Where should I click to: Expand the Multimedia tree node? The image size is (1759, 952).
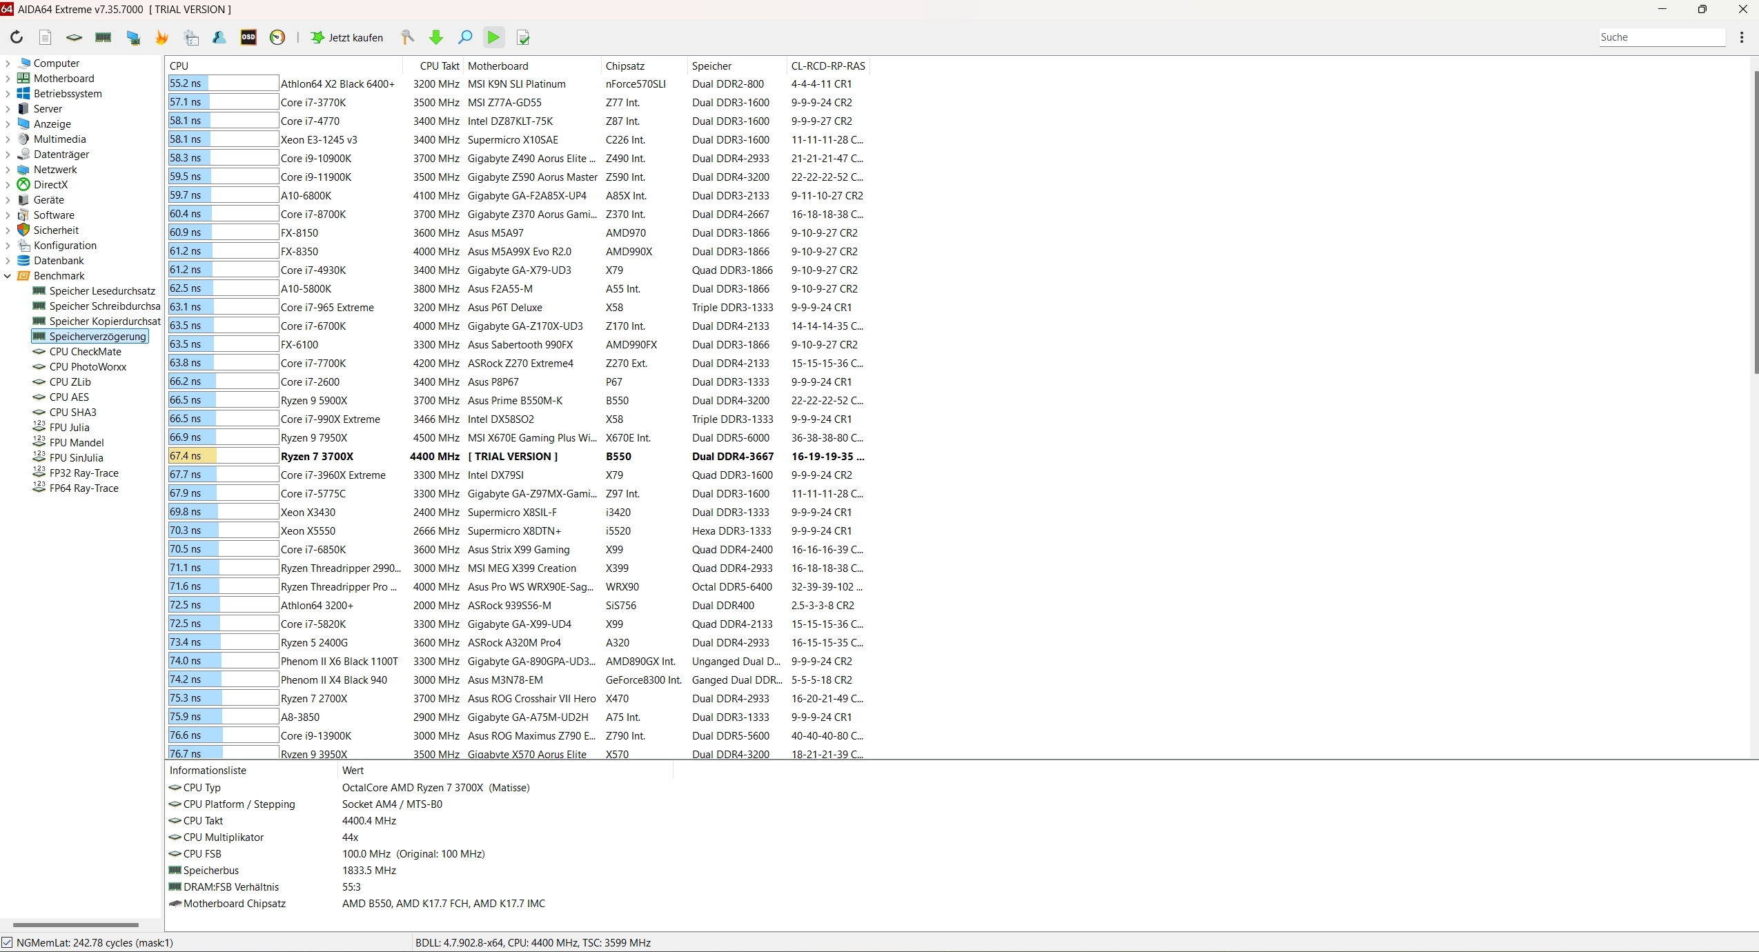pyautogui.click(x=8, y=139)
